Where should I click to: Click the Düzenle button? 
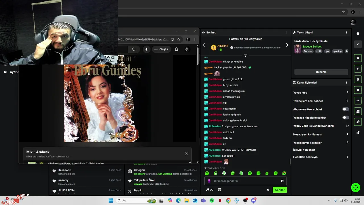[x=321, y=72]
